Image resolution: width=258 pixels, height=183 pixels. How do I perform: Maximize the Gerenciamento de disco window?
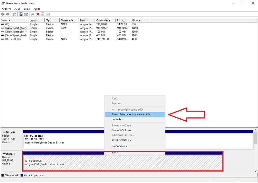coord(243,3)
